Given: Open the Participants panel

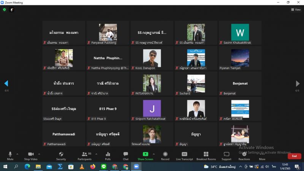Looking at the screenshot, I should (84, 156).
